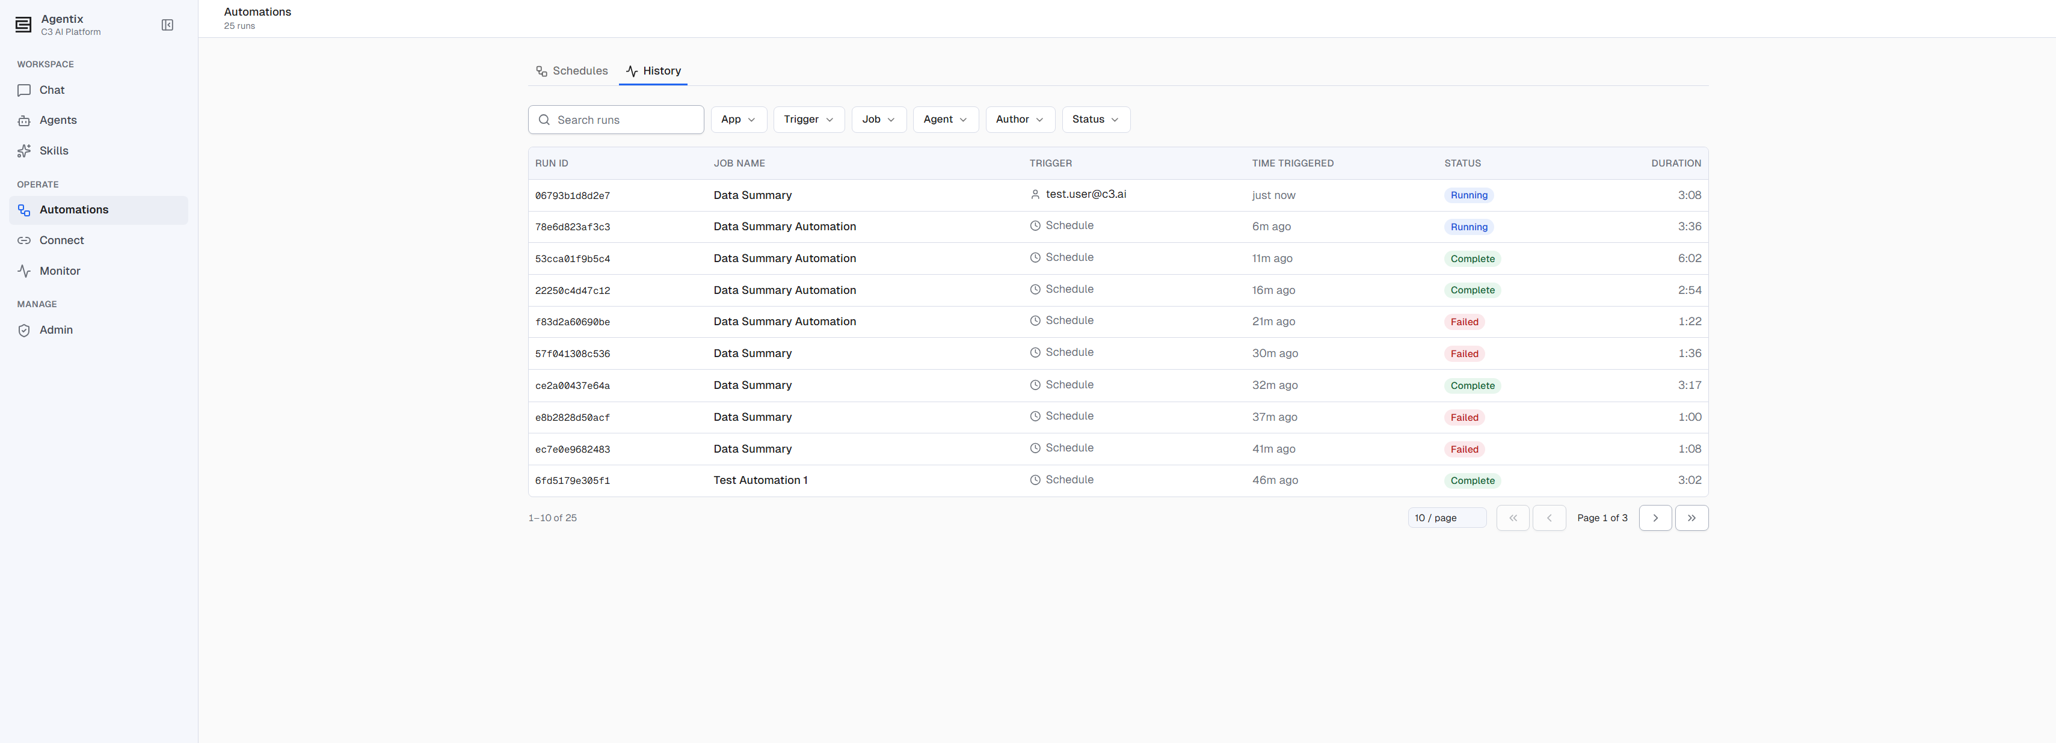The height and width of the screenshot is (743, 2056).
Task: Click the Agentix logo icon
Action: coord(24,25)
